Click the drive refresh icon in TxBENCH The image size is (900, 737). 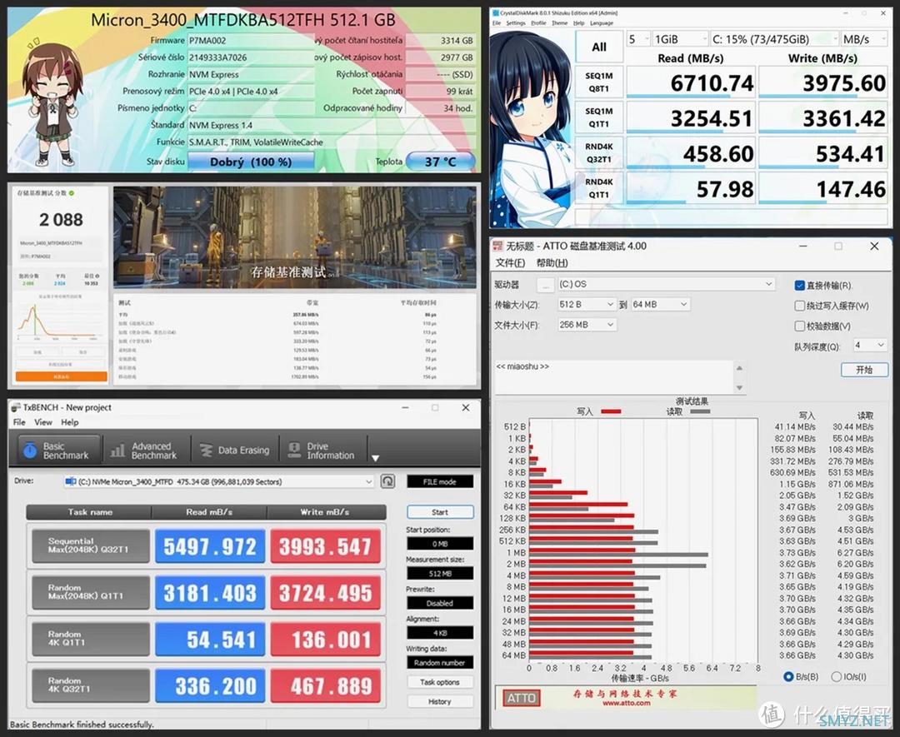[x=387, y=481]
